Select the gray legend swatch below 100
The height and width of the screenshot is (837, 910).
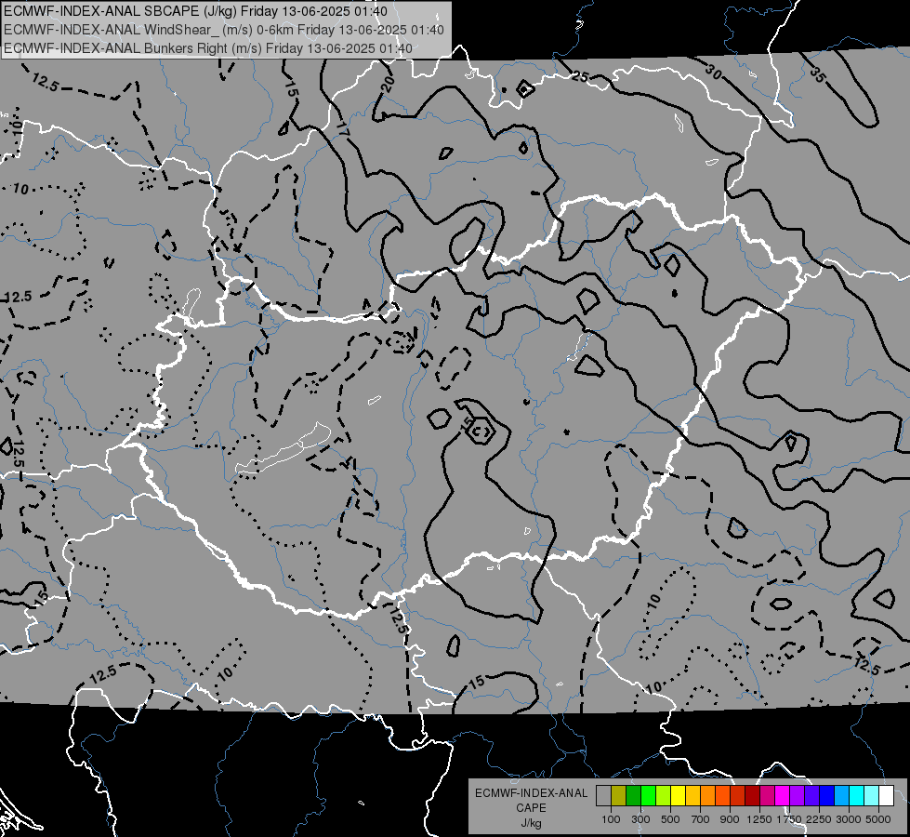[x=603, y=796]
